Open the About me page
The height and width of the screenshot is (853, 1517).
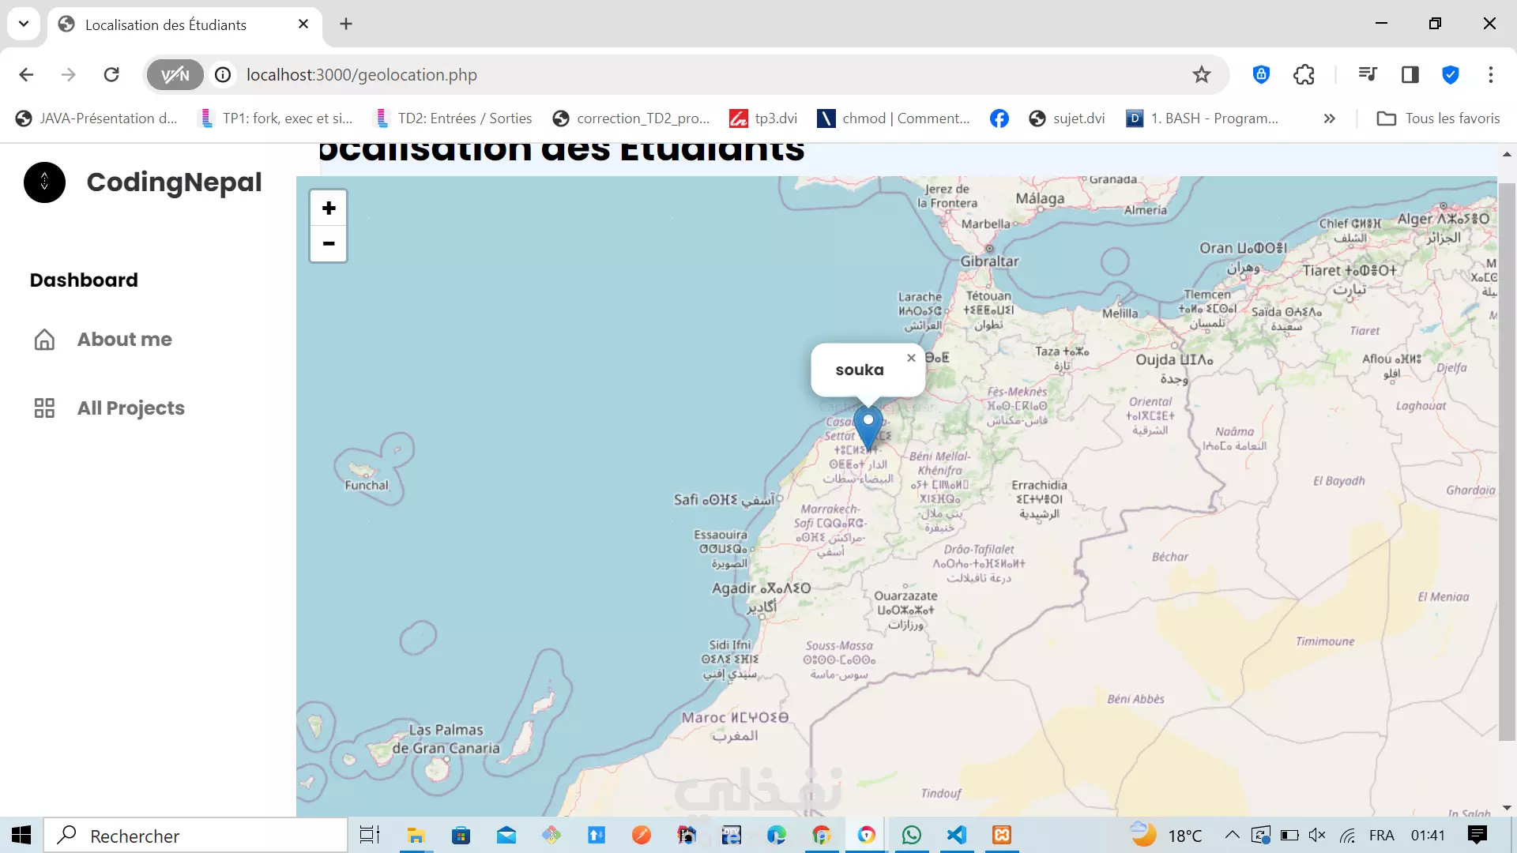coord(124,340)
